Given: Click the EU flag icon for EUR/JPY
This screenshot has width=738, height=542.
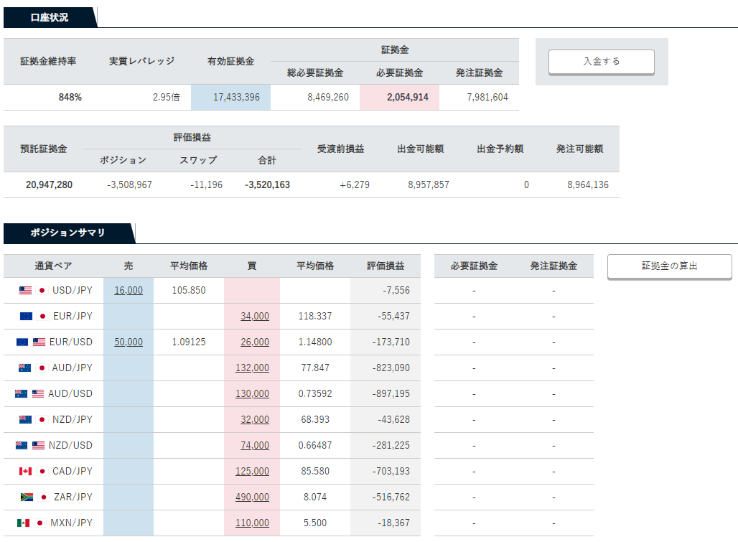Looking at the screenshot, I should 27,316.
